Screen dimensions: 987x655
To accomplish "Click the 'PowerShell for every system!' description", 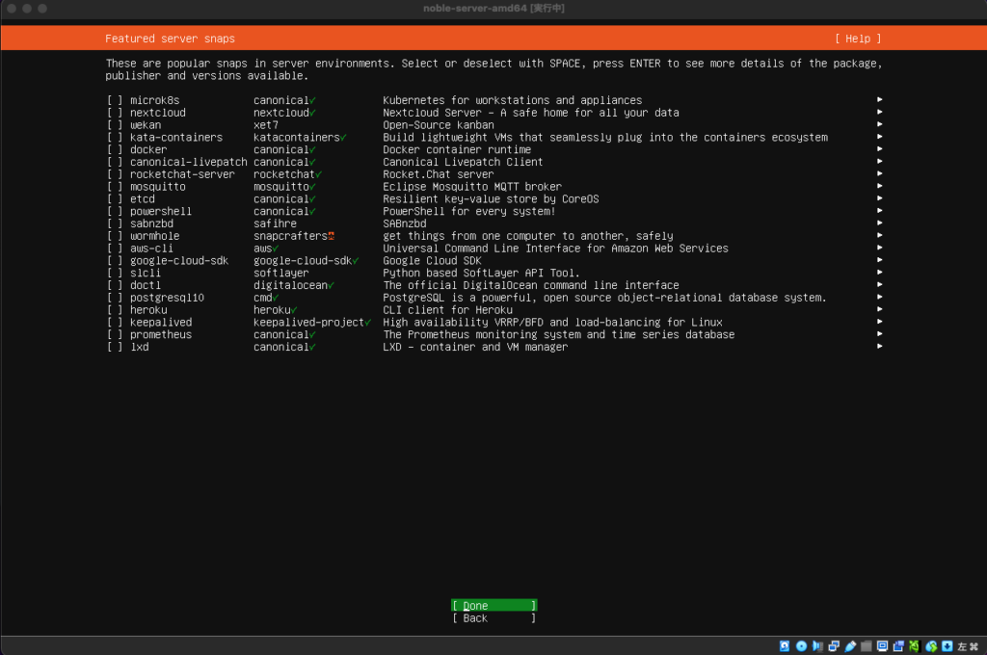I will [x=469, y=211].
